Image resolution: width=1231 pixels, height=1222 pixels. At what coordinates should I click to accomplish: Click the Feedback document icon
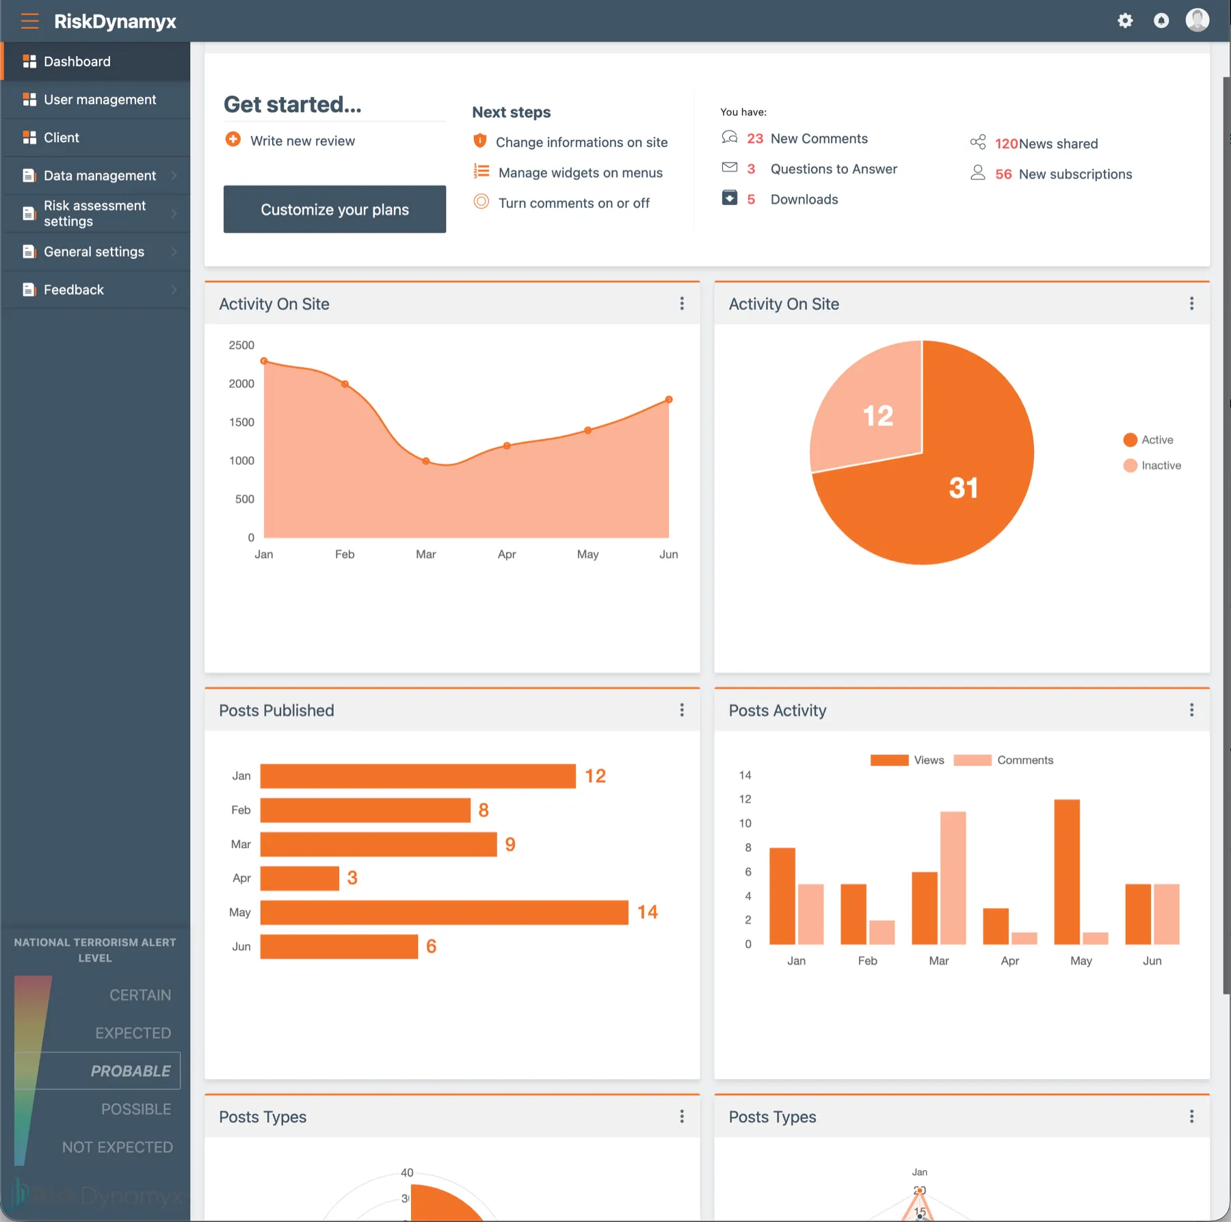point(29,290)
